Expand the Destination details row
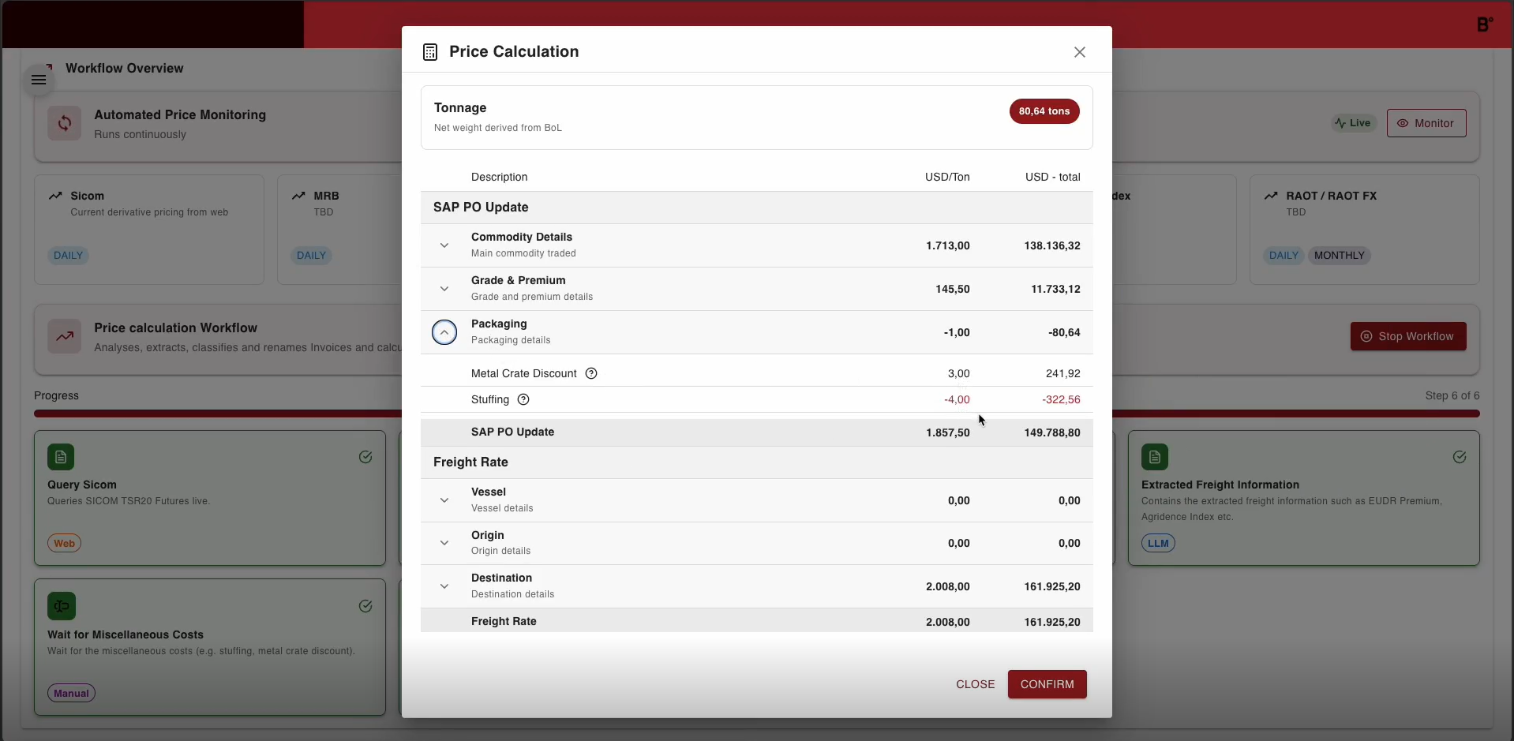The width and height of the screenshot is (1514, 741). [444, 586]
